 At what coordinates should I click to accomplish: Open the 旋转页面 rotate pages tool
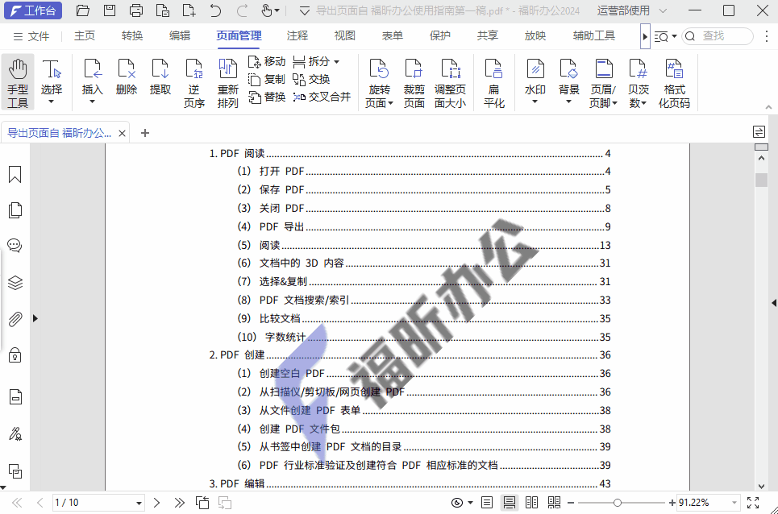[x=379, y=81]
